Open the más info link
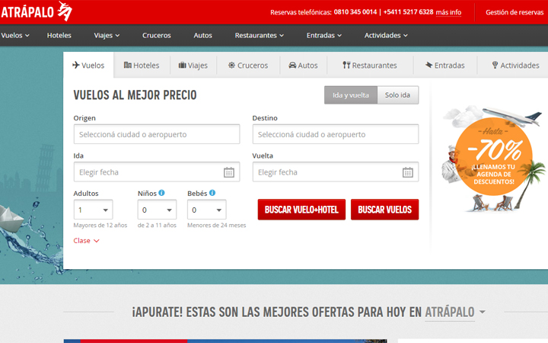 click(448, 12)
